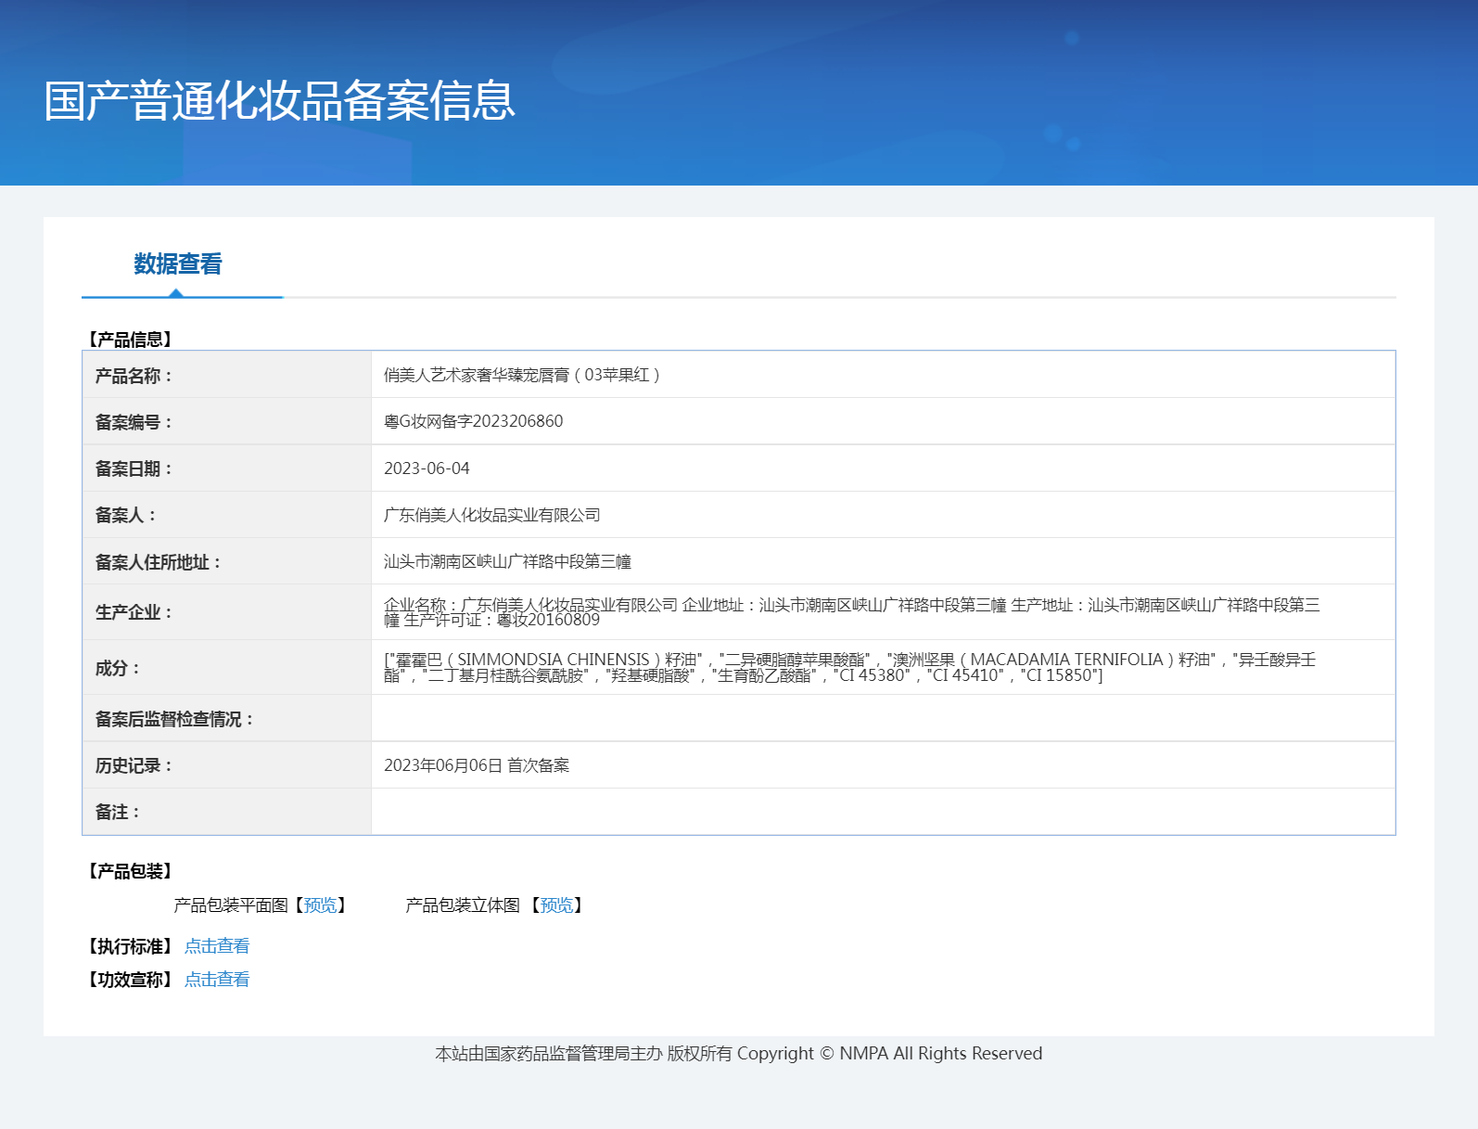
Task: Click the NMPA copyright footer text
Action: pos(738,1054)
